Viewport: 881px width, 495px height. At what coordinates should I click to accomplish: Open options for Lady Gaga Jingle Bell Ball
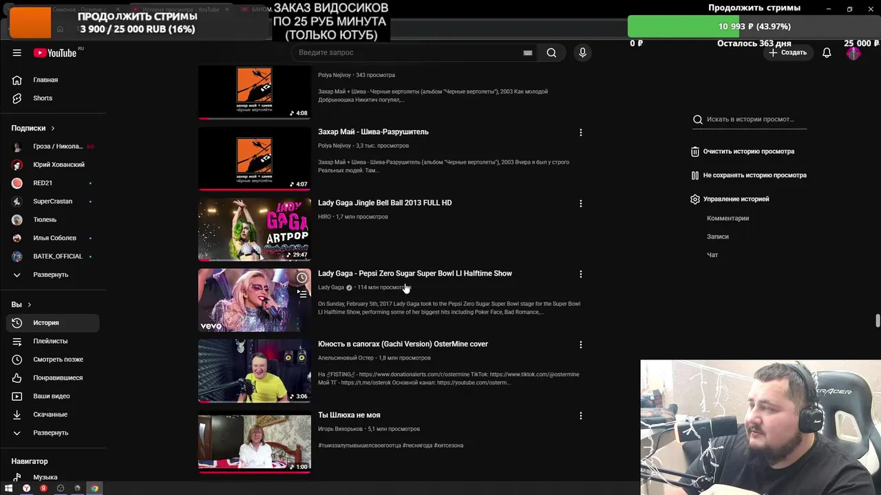point(580,203)
